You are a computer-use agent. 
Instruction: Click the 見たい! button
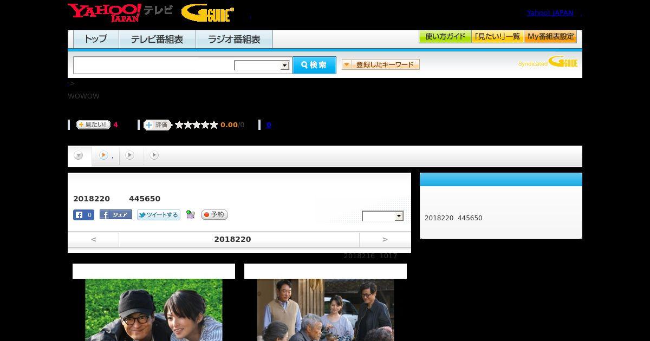[93, 124]
